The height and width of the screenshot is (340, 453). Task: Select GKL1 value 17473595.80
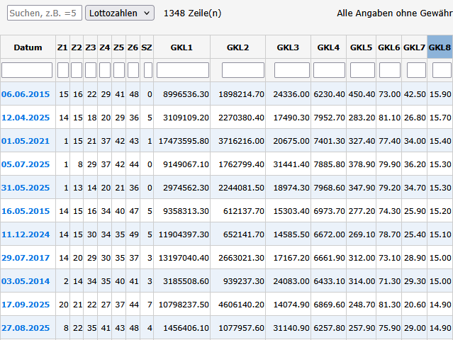pos(184,141)
